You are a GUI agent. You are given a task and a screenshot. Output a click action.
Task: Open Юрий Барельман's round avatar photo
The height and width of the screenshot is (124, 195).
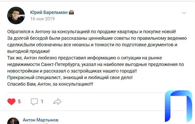tap(16, 15)
